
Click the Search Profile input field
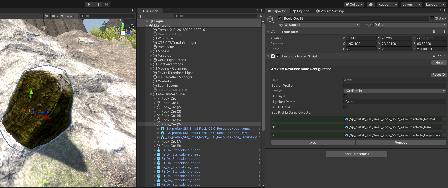coord(394,85)
